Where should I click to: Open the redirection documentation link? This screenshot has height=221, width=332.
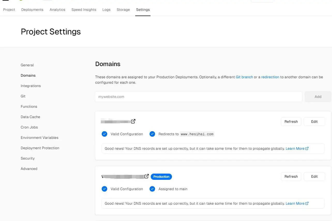pyautogui.click(x=270, y=77)
